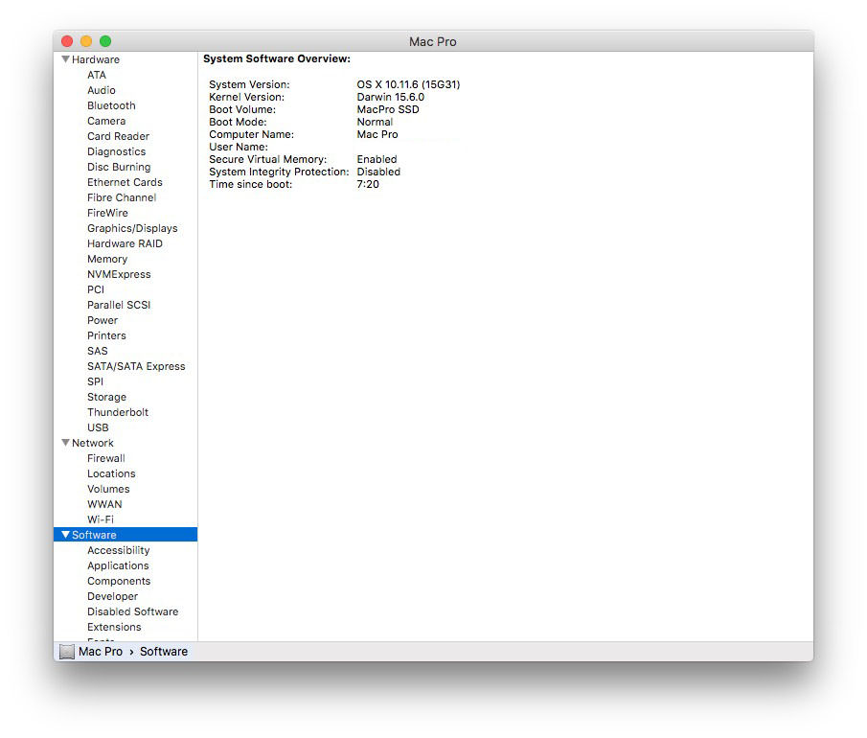Open Card Reader information
Image resolution: width=867 pixels, height=738 pixels.
[x=119, y=136]
